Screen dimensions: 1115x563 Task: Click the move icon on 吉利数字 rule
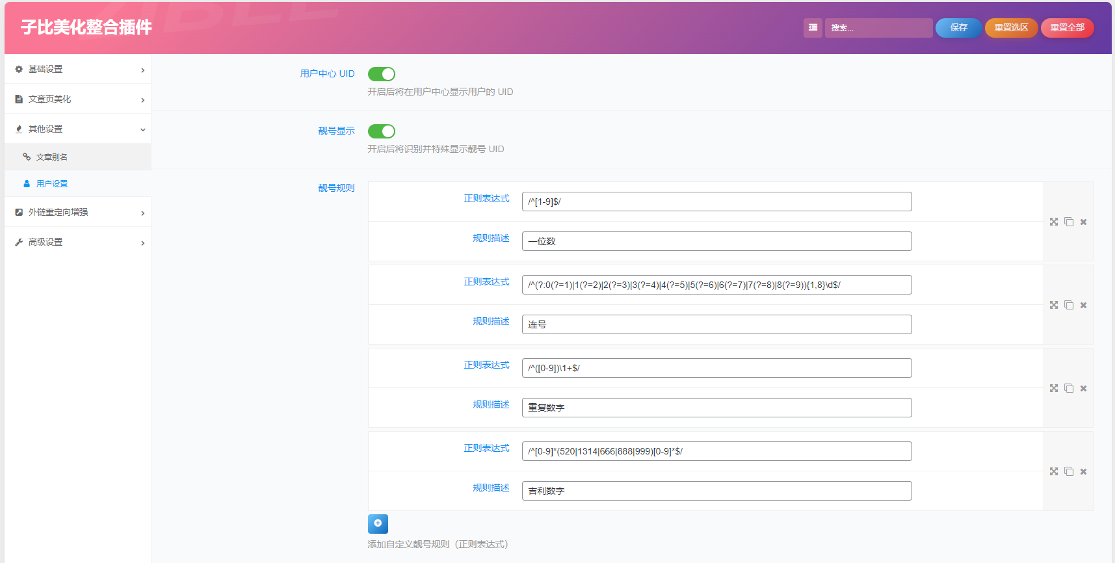pos(1054,471)
